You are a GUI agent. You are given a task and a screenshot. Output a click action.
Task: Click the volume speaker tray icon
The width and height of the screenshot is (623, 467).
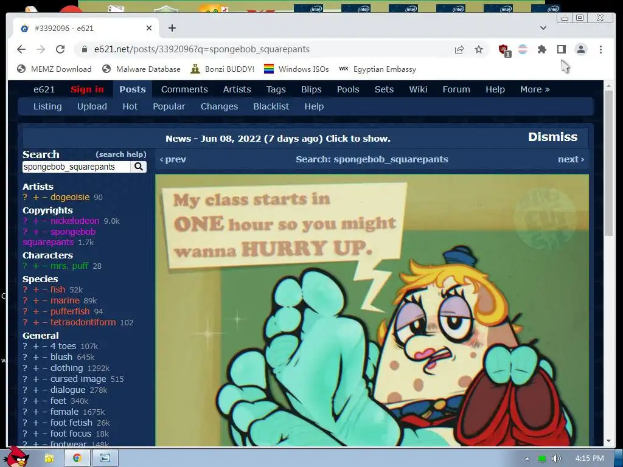556,458
